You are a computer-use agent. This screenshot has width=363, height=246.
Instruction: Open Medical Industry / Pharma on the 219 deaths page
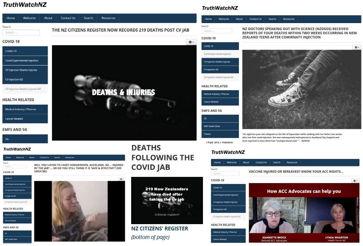[x=25, y=109]
